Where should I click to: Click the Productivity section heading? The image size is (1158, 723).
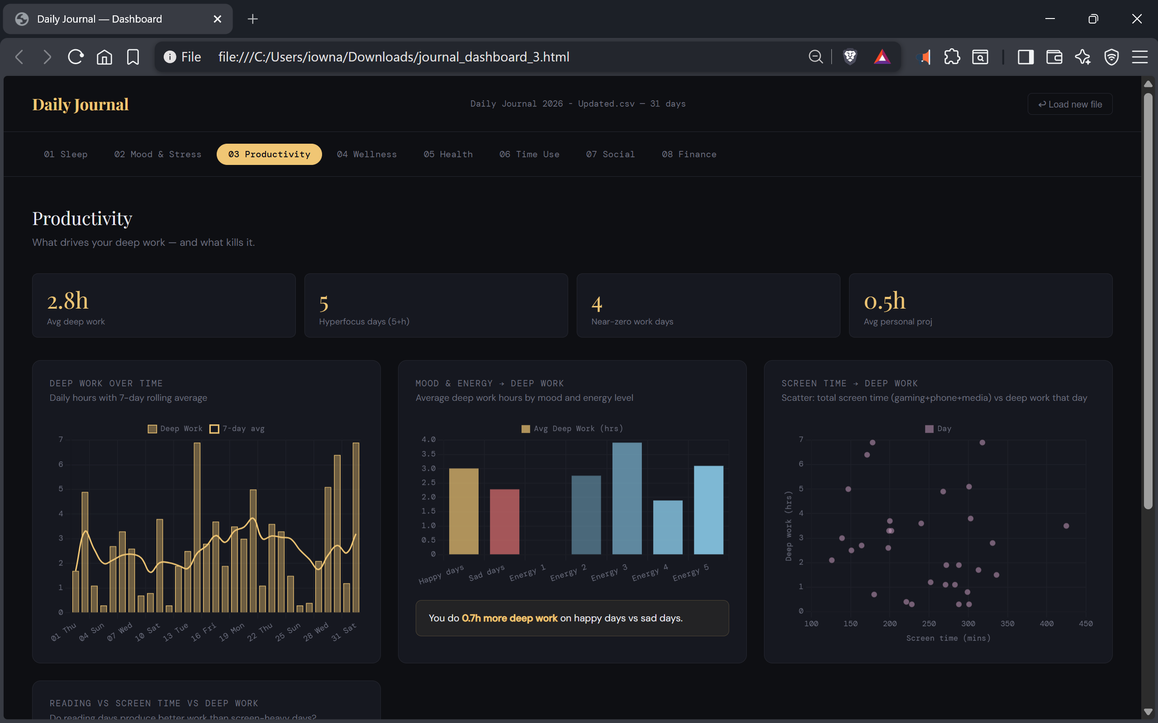point(82,219)
